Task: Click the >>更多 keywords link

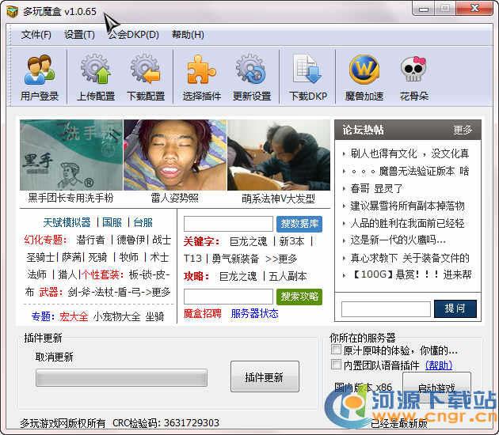Action: [281, 259]
